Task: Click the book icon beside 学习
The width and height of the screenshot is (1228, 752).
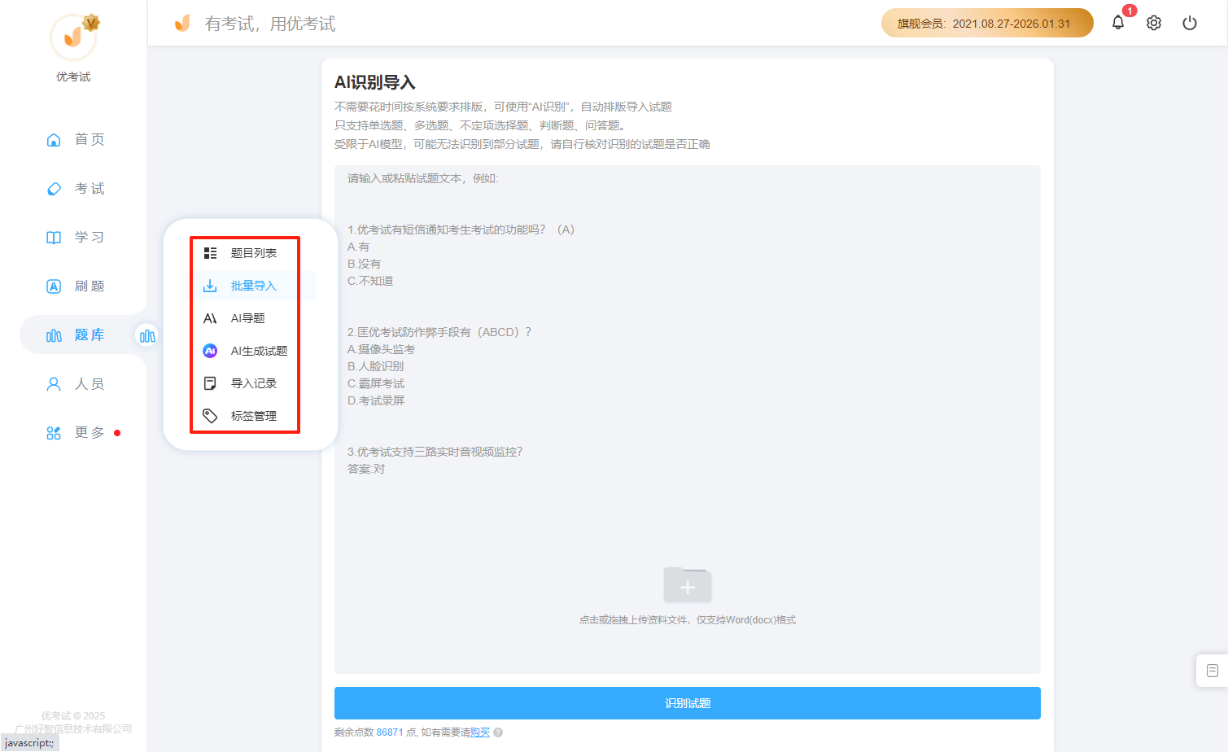Action: click(x=54, y=238)
